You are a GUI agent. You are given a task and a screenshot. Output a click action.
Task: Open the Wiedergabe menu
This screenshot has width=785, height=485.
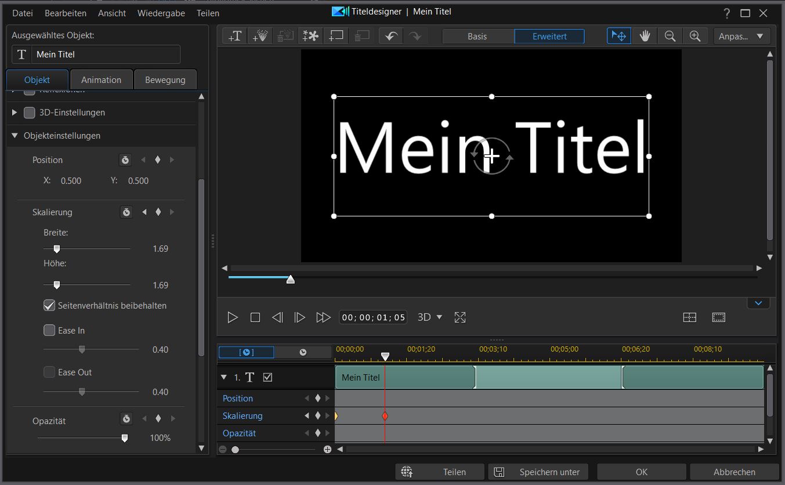(x=161, y=13)
